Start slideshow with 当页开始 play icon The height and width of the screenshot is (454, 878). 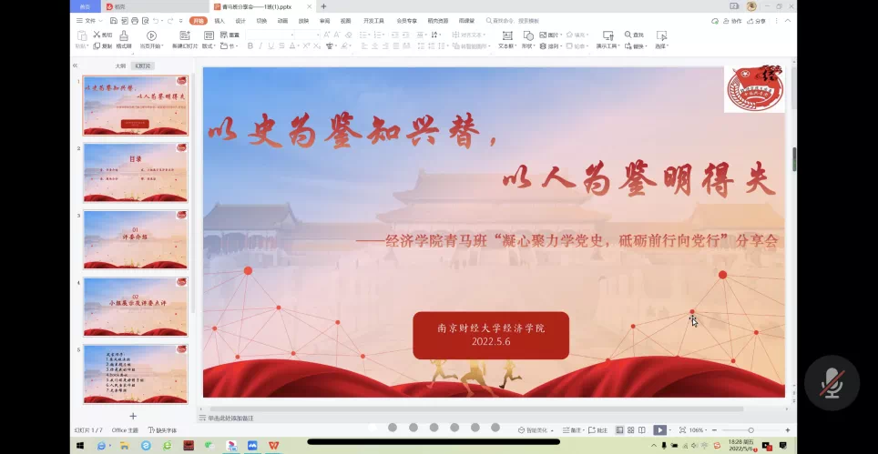tap(151, 35)
